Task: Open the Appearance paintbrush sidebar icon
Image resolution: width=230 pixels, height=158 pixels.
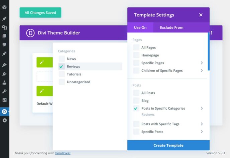Action: (x=4, y=65)
